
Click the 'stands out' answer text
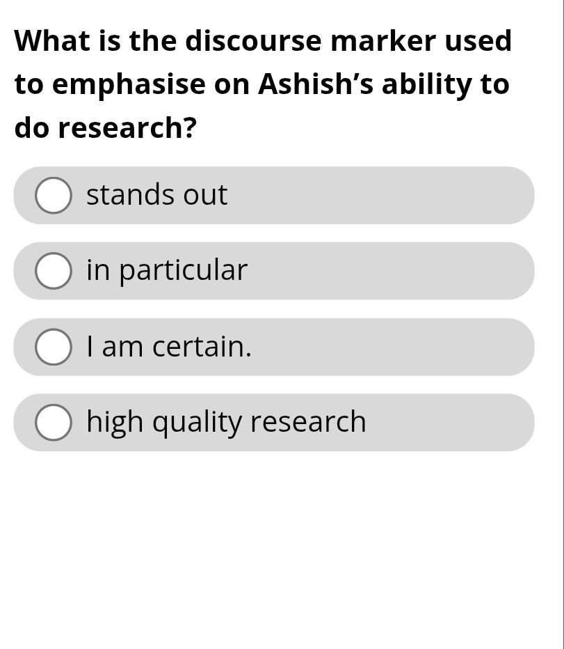[x=156, y=195]
